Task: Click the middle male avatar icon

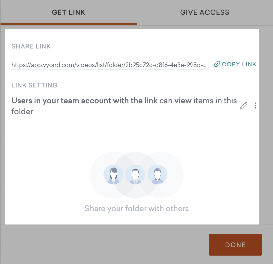Action: click(135, 175)
